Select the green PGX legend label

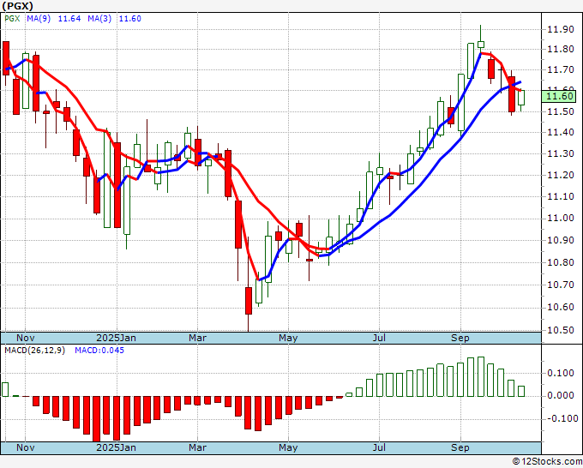coord(12,19)
